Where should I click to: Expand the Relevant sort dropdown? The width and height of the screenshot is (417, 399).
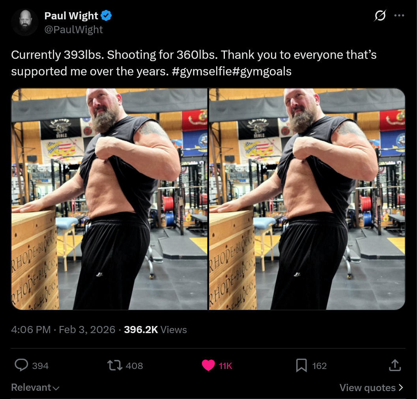[35, 388]
